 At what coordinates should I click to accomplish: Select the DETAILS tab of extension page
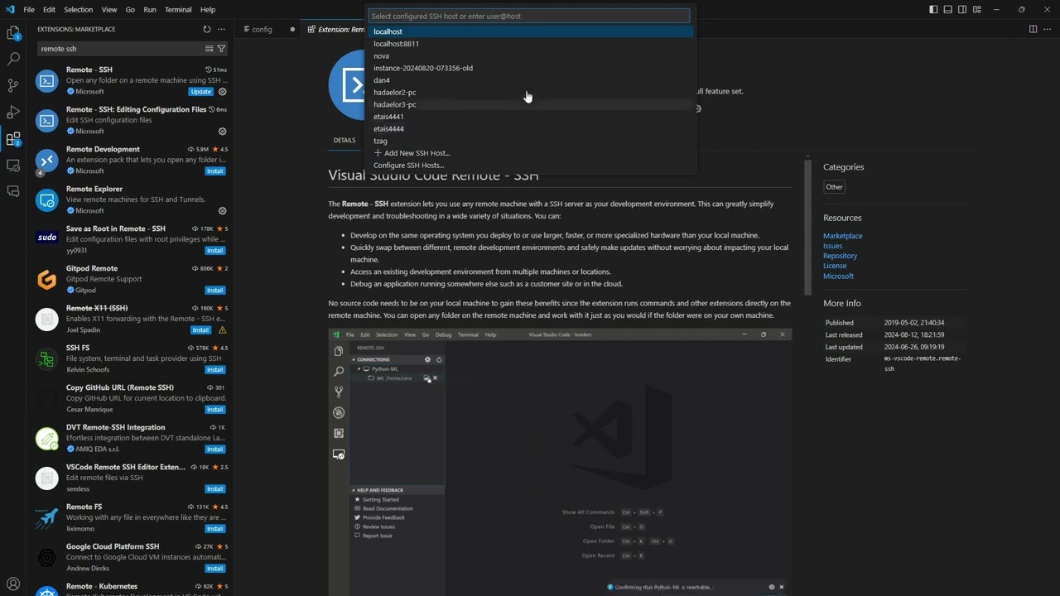pos(344,141)
